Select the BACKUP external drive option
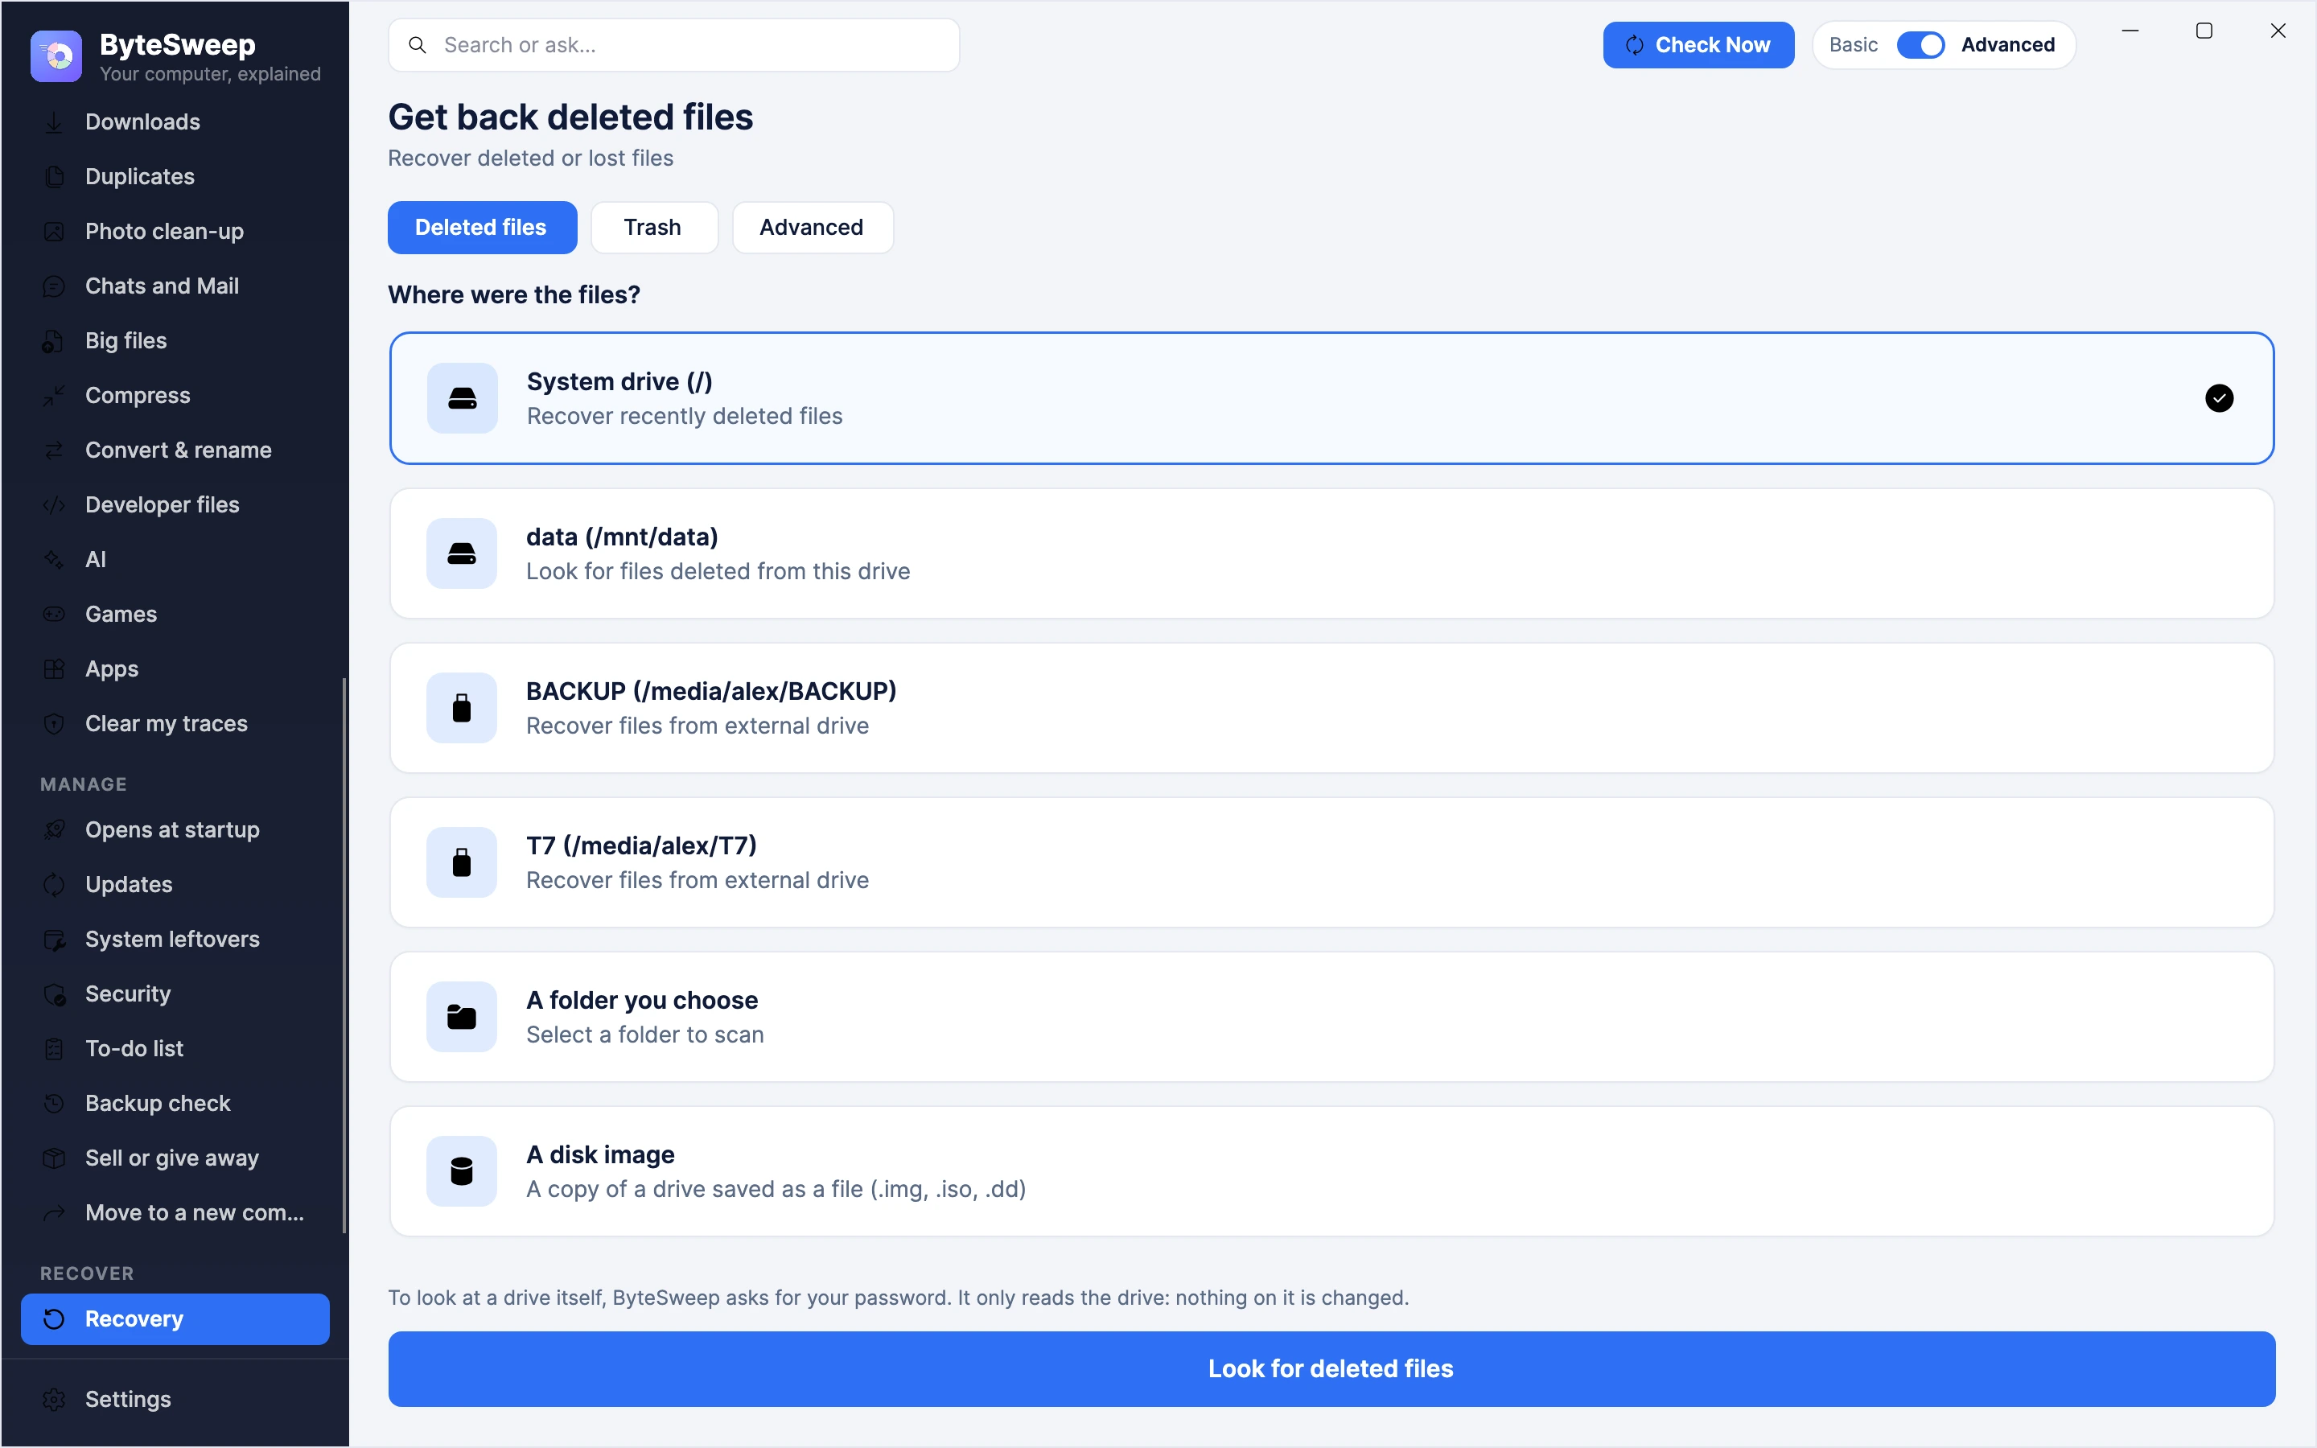This screenshot has height=1448, width=2317. 1331,708
